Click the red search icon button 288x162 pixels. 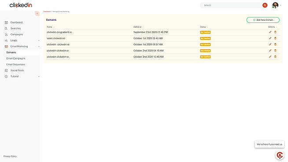(x=265, y=5)
